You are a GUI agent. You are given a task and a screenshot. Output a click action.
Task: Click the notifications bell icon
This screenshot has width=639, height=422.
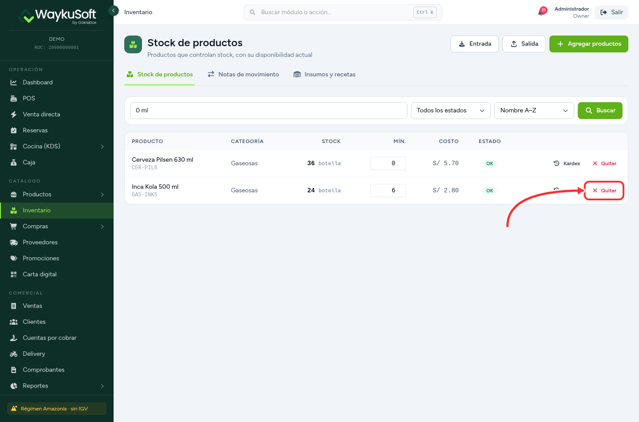(541, 12)
